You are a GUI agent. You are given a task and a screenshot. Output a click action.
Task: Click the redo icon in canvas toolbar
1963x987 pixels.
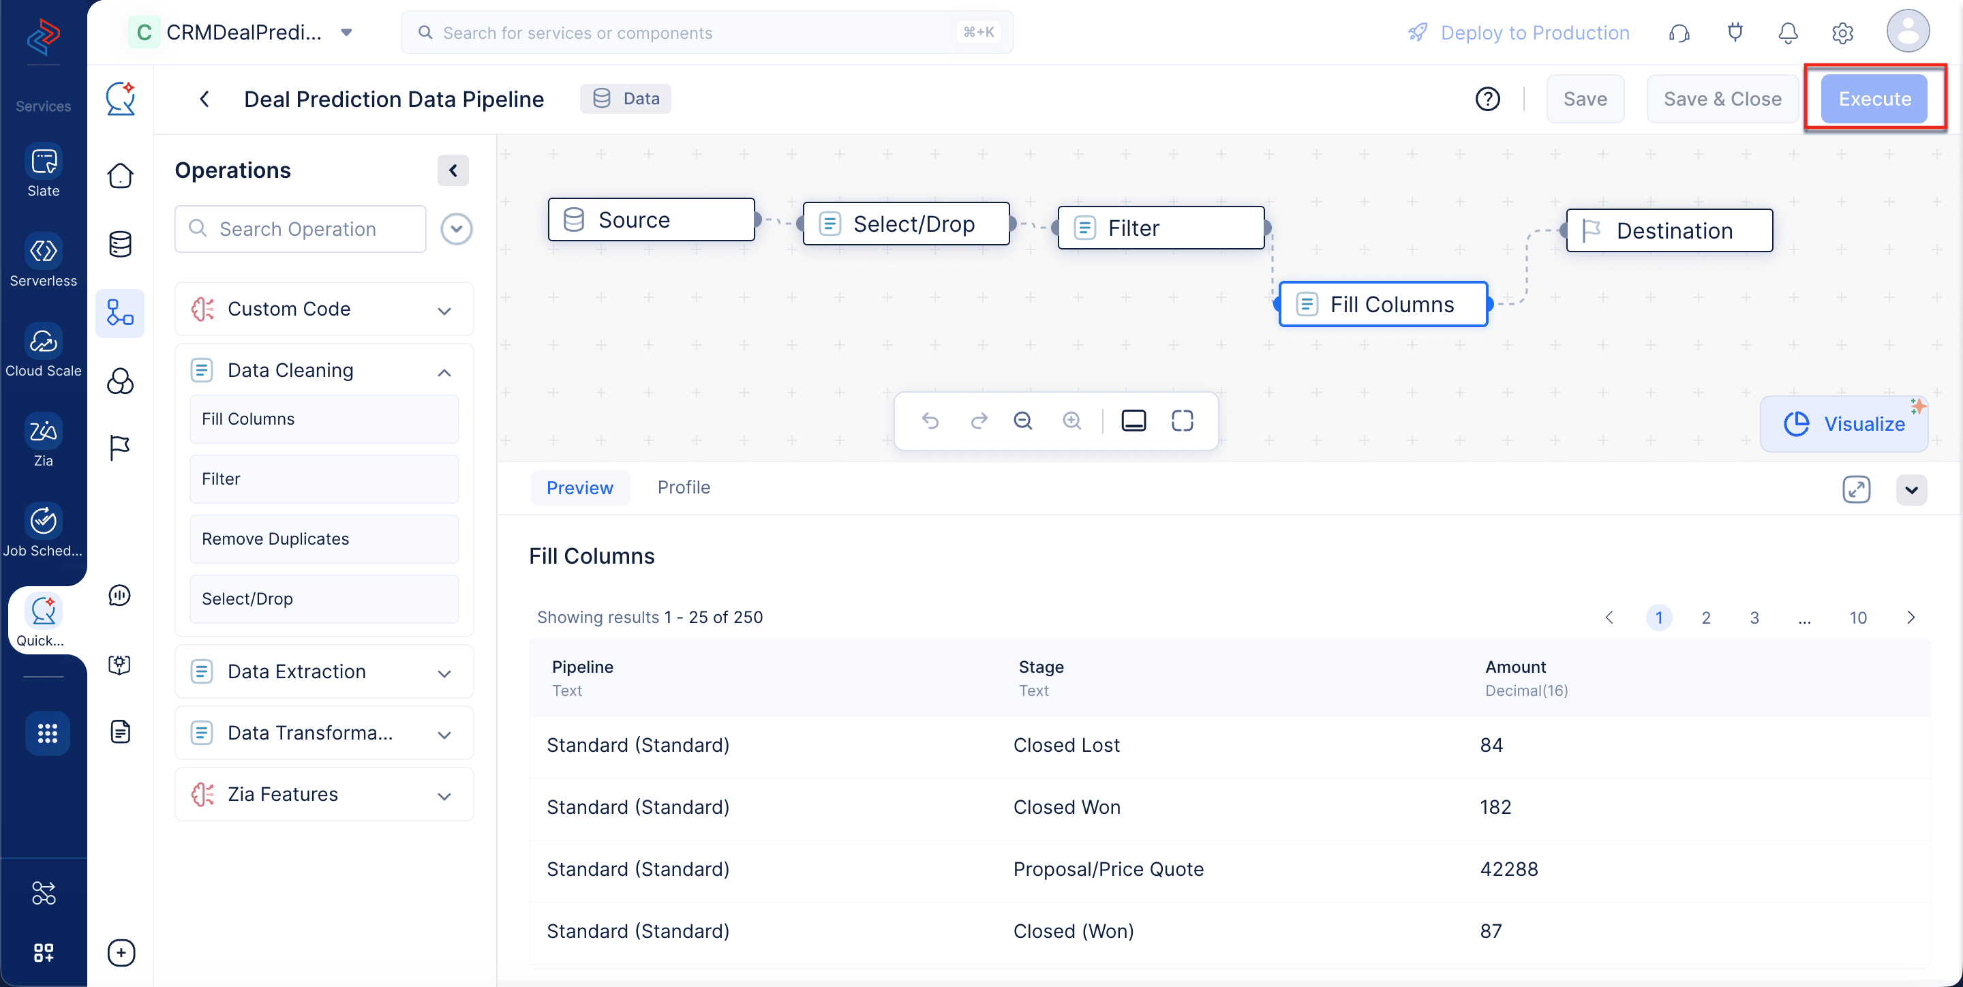tap(979, 421)
